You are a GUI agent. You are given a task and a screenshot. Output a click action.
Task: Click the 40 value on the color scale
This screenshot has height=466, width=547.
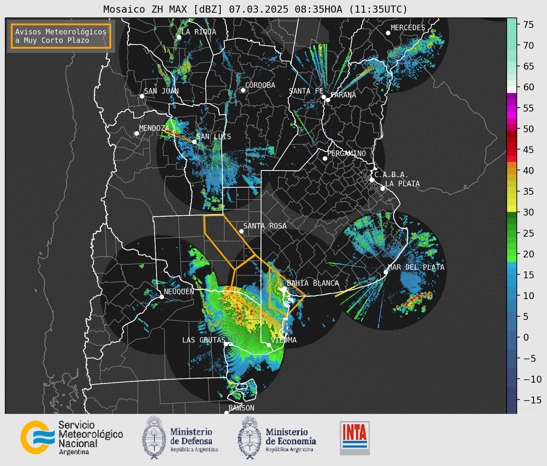click(528, 171)
